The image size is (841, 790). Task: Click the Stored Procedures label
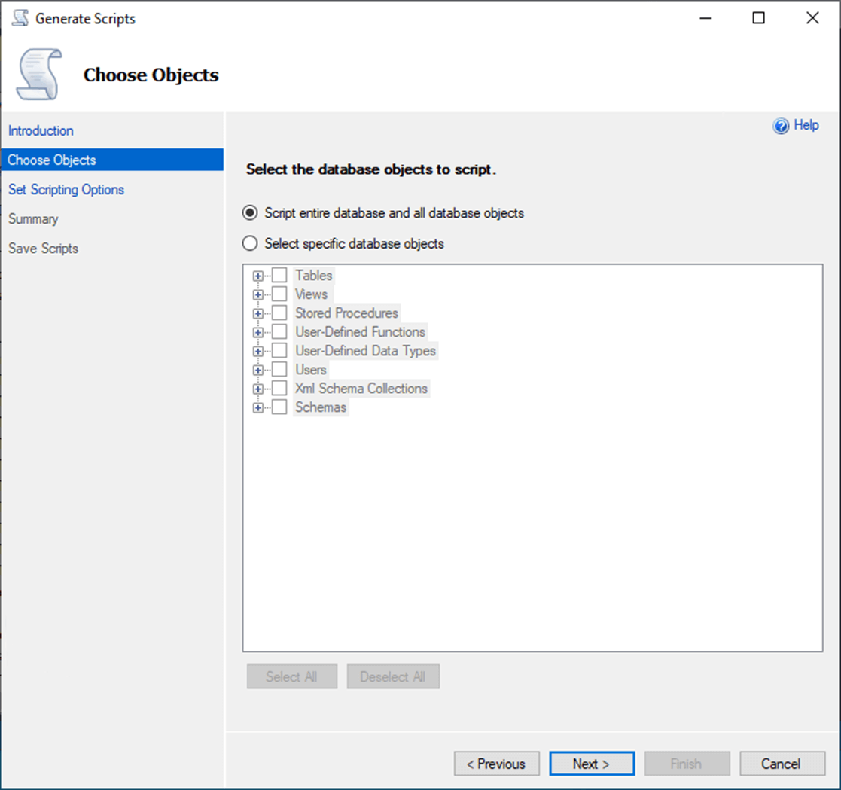click(x=346, y=313)
